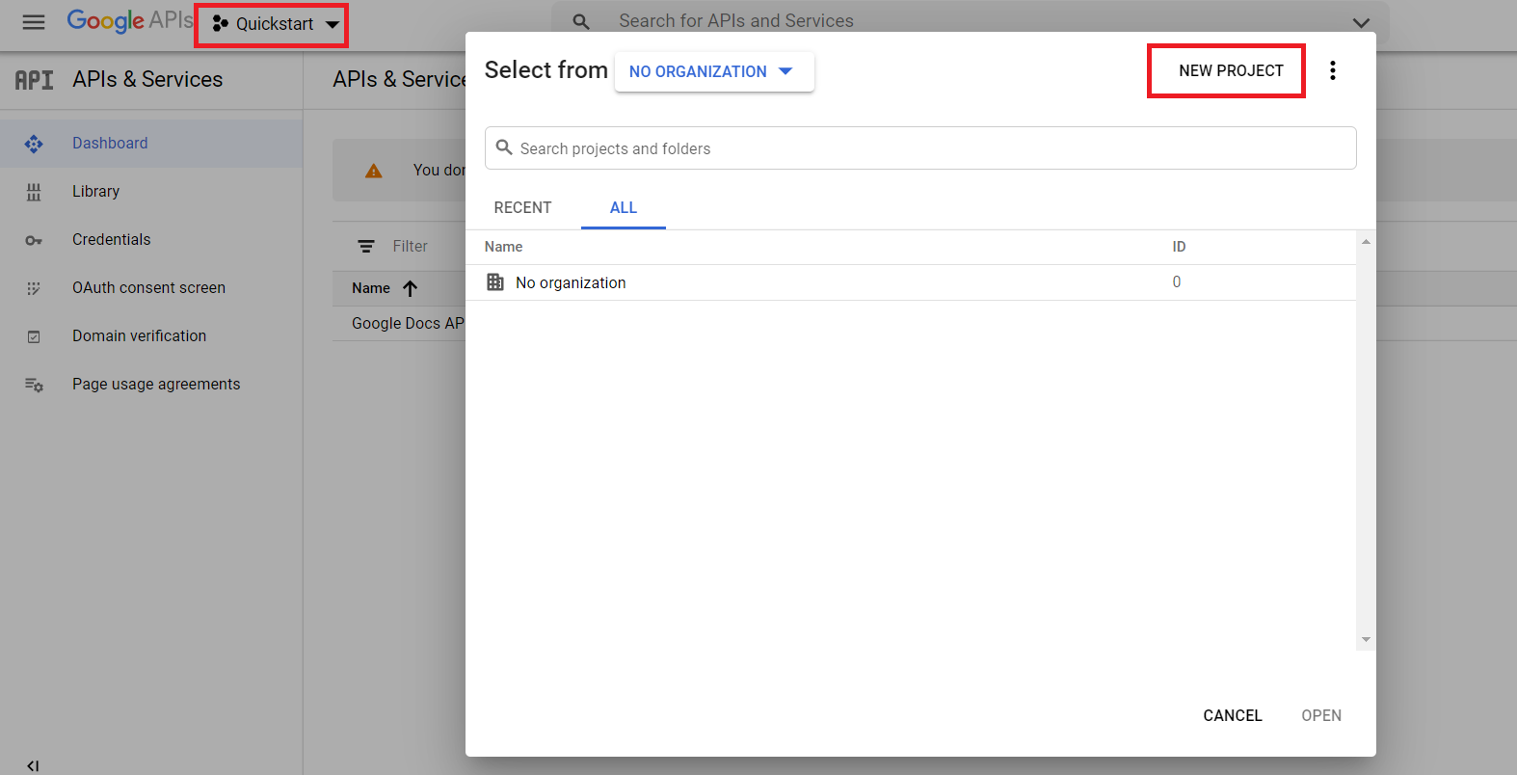This screenshot has width=1517, height=775.
Task: Open the hamburger navigation menu
Action: pos(34,22)
